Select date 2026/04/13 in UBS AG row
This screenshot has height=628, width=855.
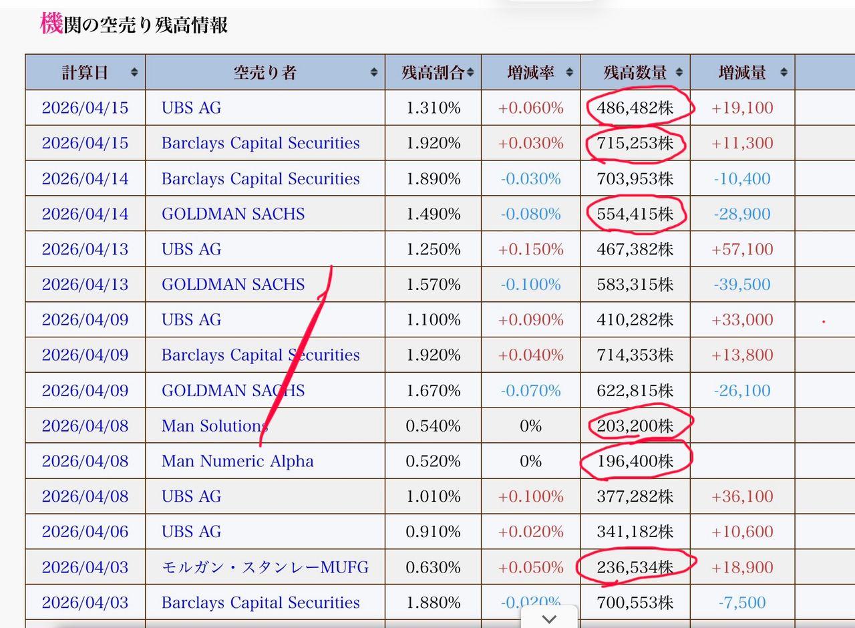85,249
